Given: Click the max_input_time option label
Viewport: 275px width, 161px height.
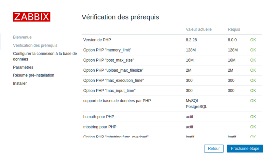Looking at the screenshot, I should coord(109,91).
